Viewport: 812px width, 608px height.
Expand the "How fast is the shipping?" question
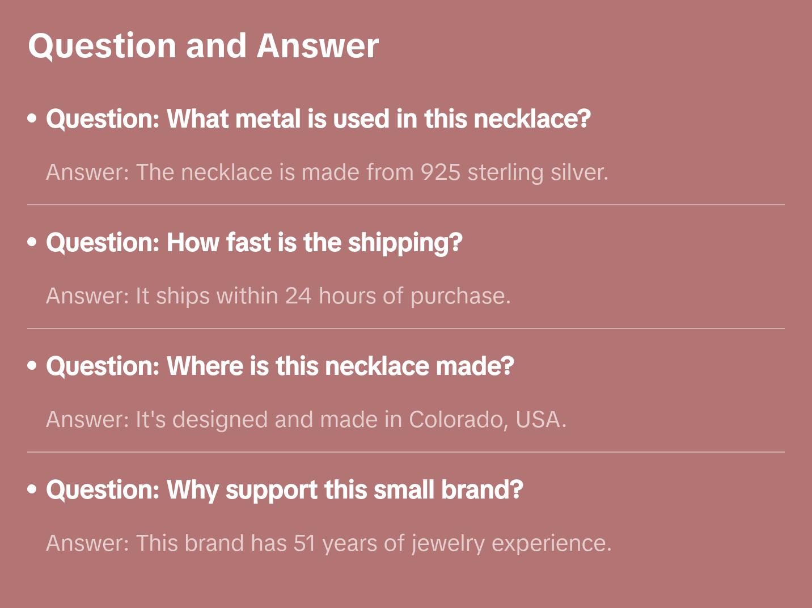[254, 243]
